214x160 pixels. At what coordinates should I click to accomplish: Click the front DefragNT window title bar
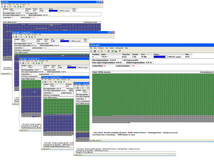tap(151, 45)
